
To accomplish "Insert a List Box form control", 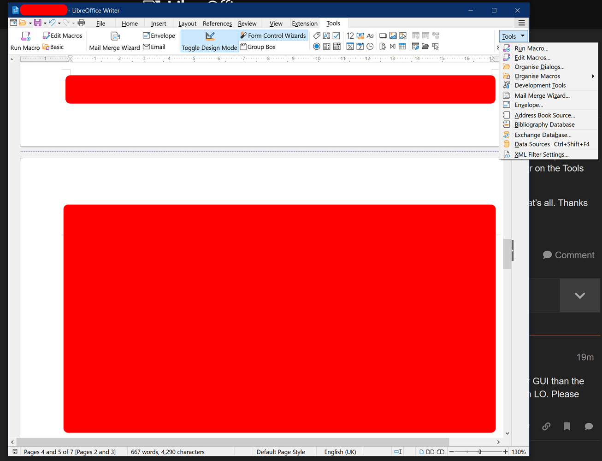I will click(326, 47).
